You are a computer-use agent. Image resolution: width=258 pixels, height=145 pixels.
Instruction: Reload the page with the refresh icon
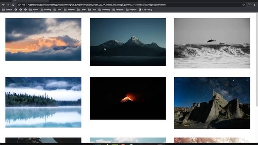point(13,5)
